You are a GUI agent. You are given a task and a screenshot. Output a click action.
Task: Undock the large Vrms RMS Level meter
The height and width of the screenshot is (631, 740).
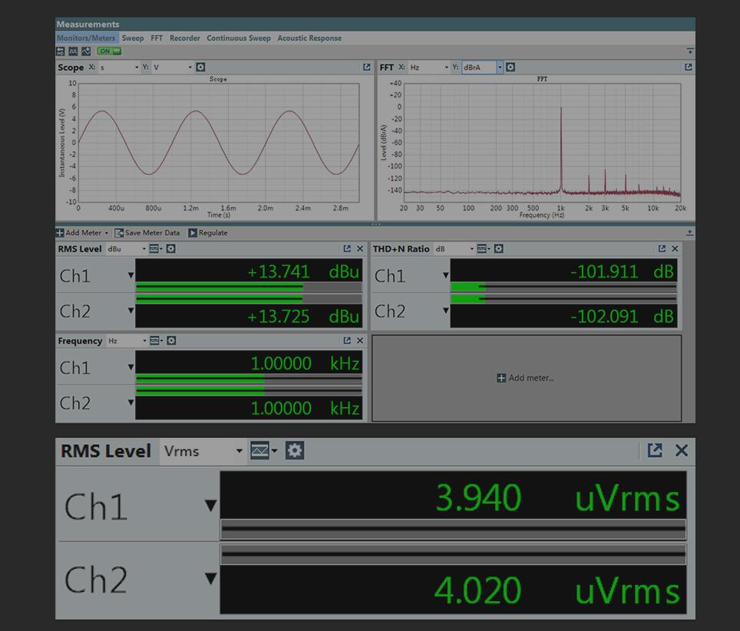point(655,451)
